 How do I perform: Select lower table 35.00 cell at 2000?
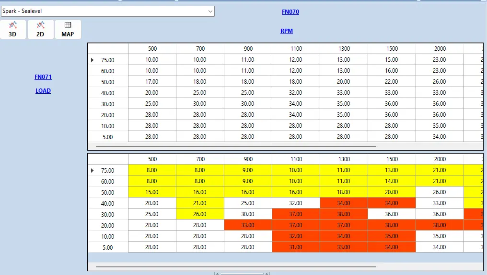point(440,236)
